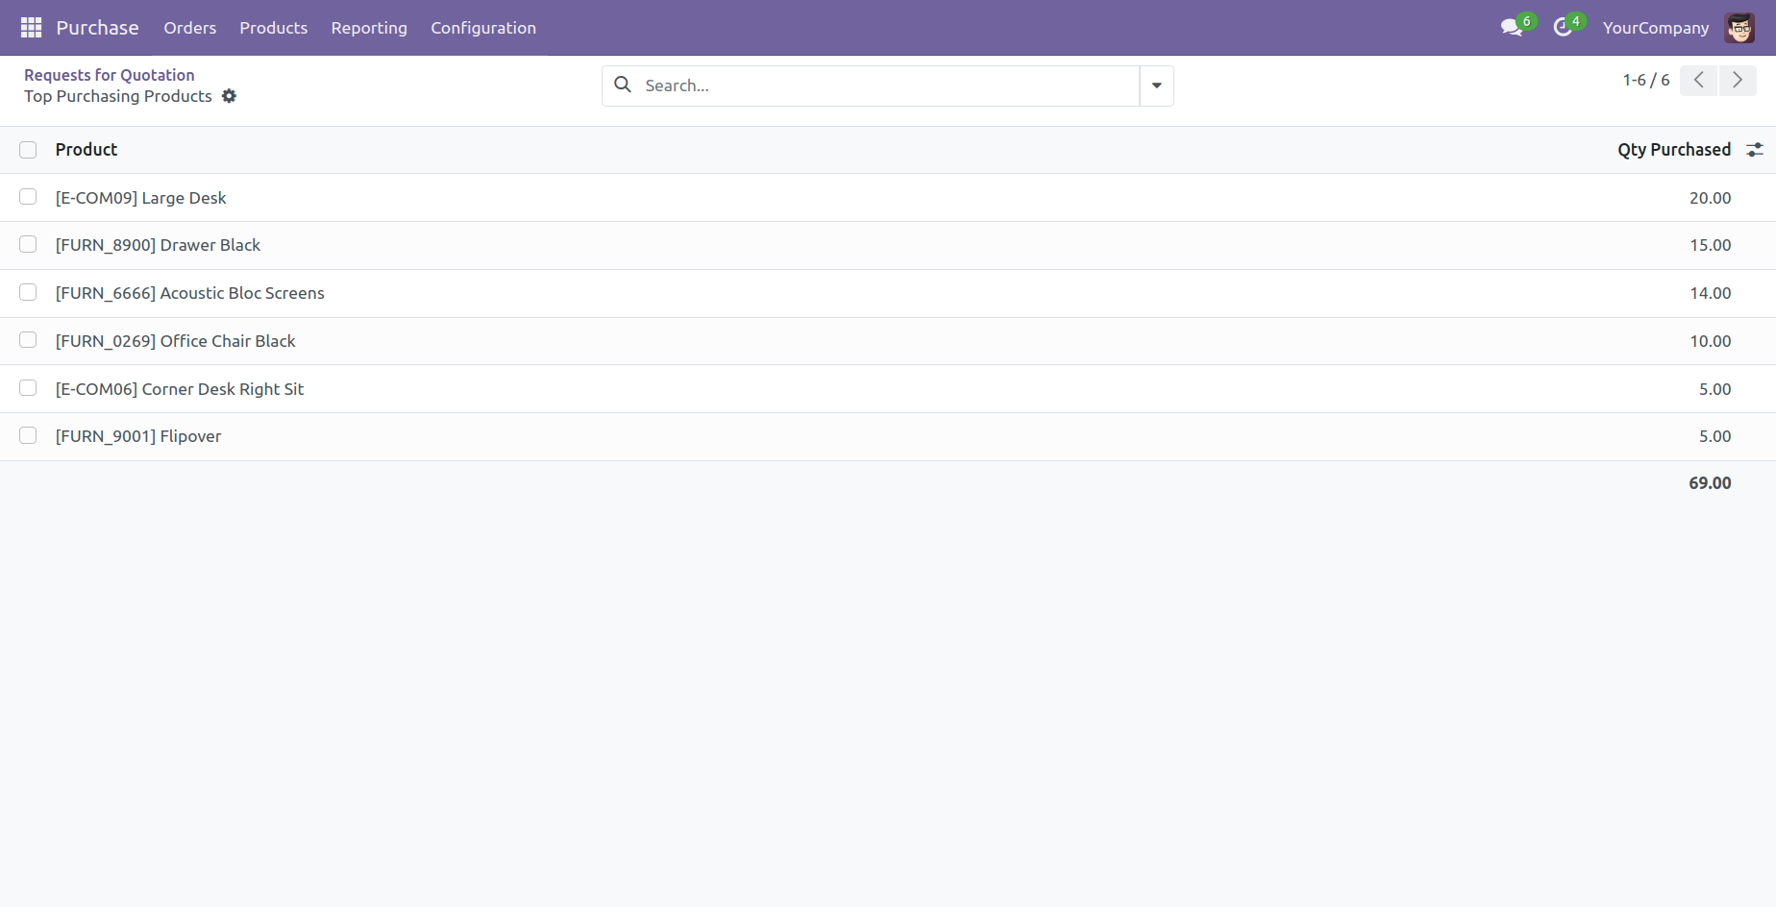Screen dimensions: 1776x907
Task: Check the Corner Desk Right Sit checkbox
Action: tap(28, 388)
